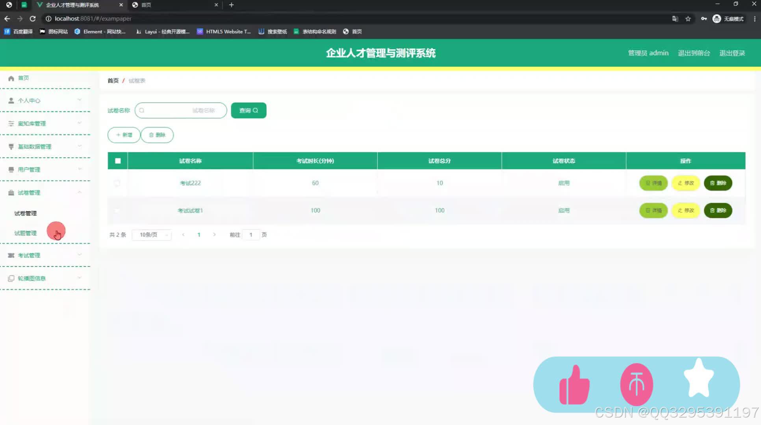Check the checkbox for row 考试222
Image resolution: width=761 pixels, height=425 pixels.
(x=117, y=183)
